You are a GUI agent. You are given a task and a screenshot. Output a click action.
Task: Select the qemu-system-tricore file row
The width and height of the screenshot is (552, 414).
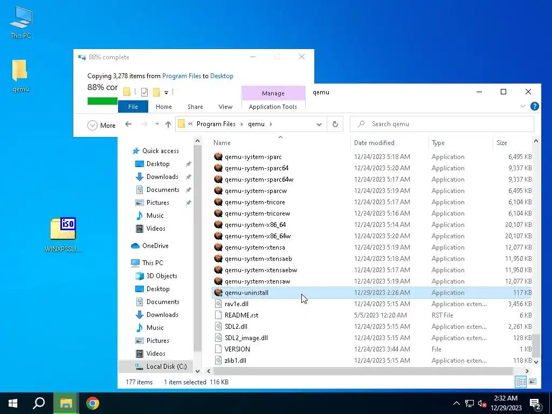coord(372,202)
